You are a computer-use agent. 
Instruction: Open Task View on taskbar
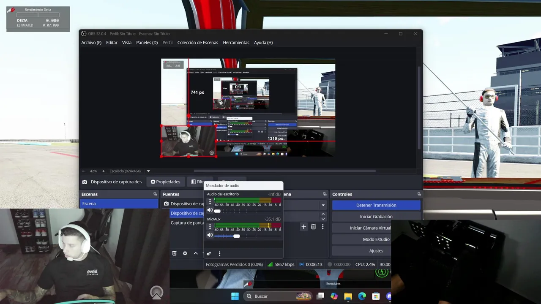click(x=321, y=296)
